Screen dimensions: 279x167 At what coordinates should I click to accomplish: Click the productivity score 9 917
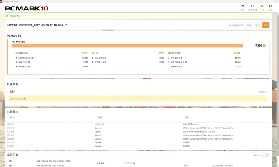click(161, 53)
